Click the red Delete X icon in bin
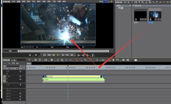Screen dimensions: 171x104 click(164, 2)
